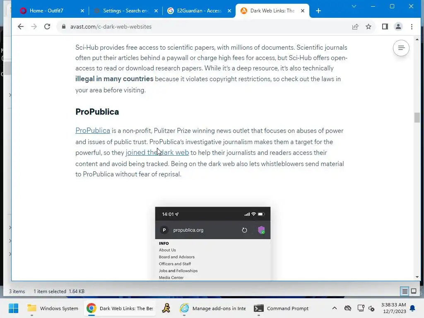Switch to the Home - Outfit7 tab
Screen dimensions: 424x318
pos(46,11)
